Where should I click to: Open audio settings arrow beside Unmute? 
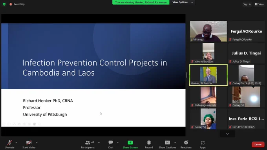[x=16, y=143]
